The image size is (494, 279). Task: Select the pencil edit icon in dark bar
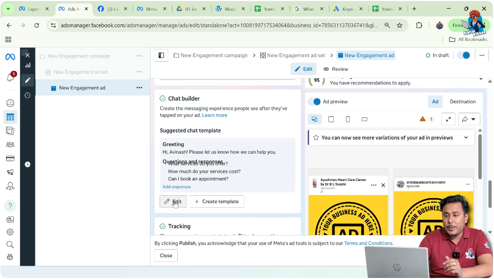(x=28, y=80)
